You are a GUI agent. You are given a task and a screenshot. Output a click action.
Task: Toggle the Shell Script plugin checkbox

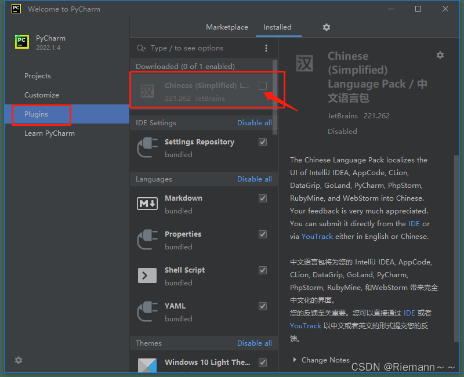click(x=263, y=270)
